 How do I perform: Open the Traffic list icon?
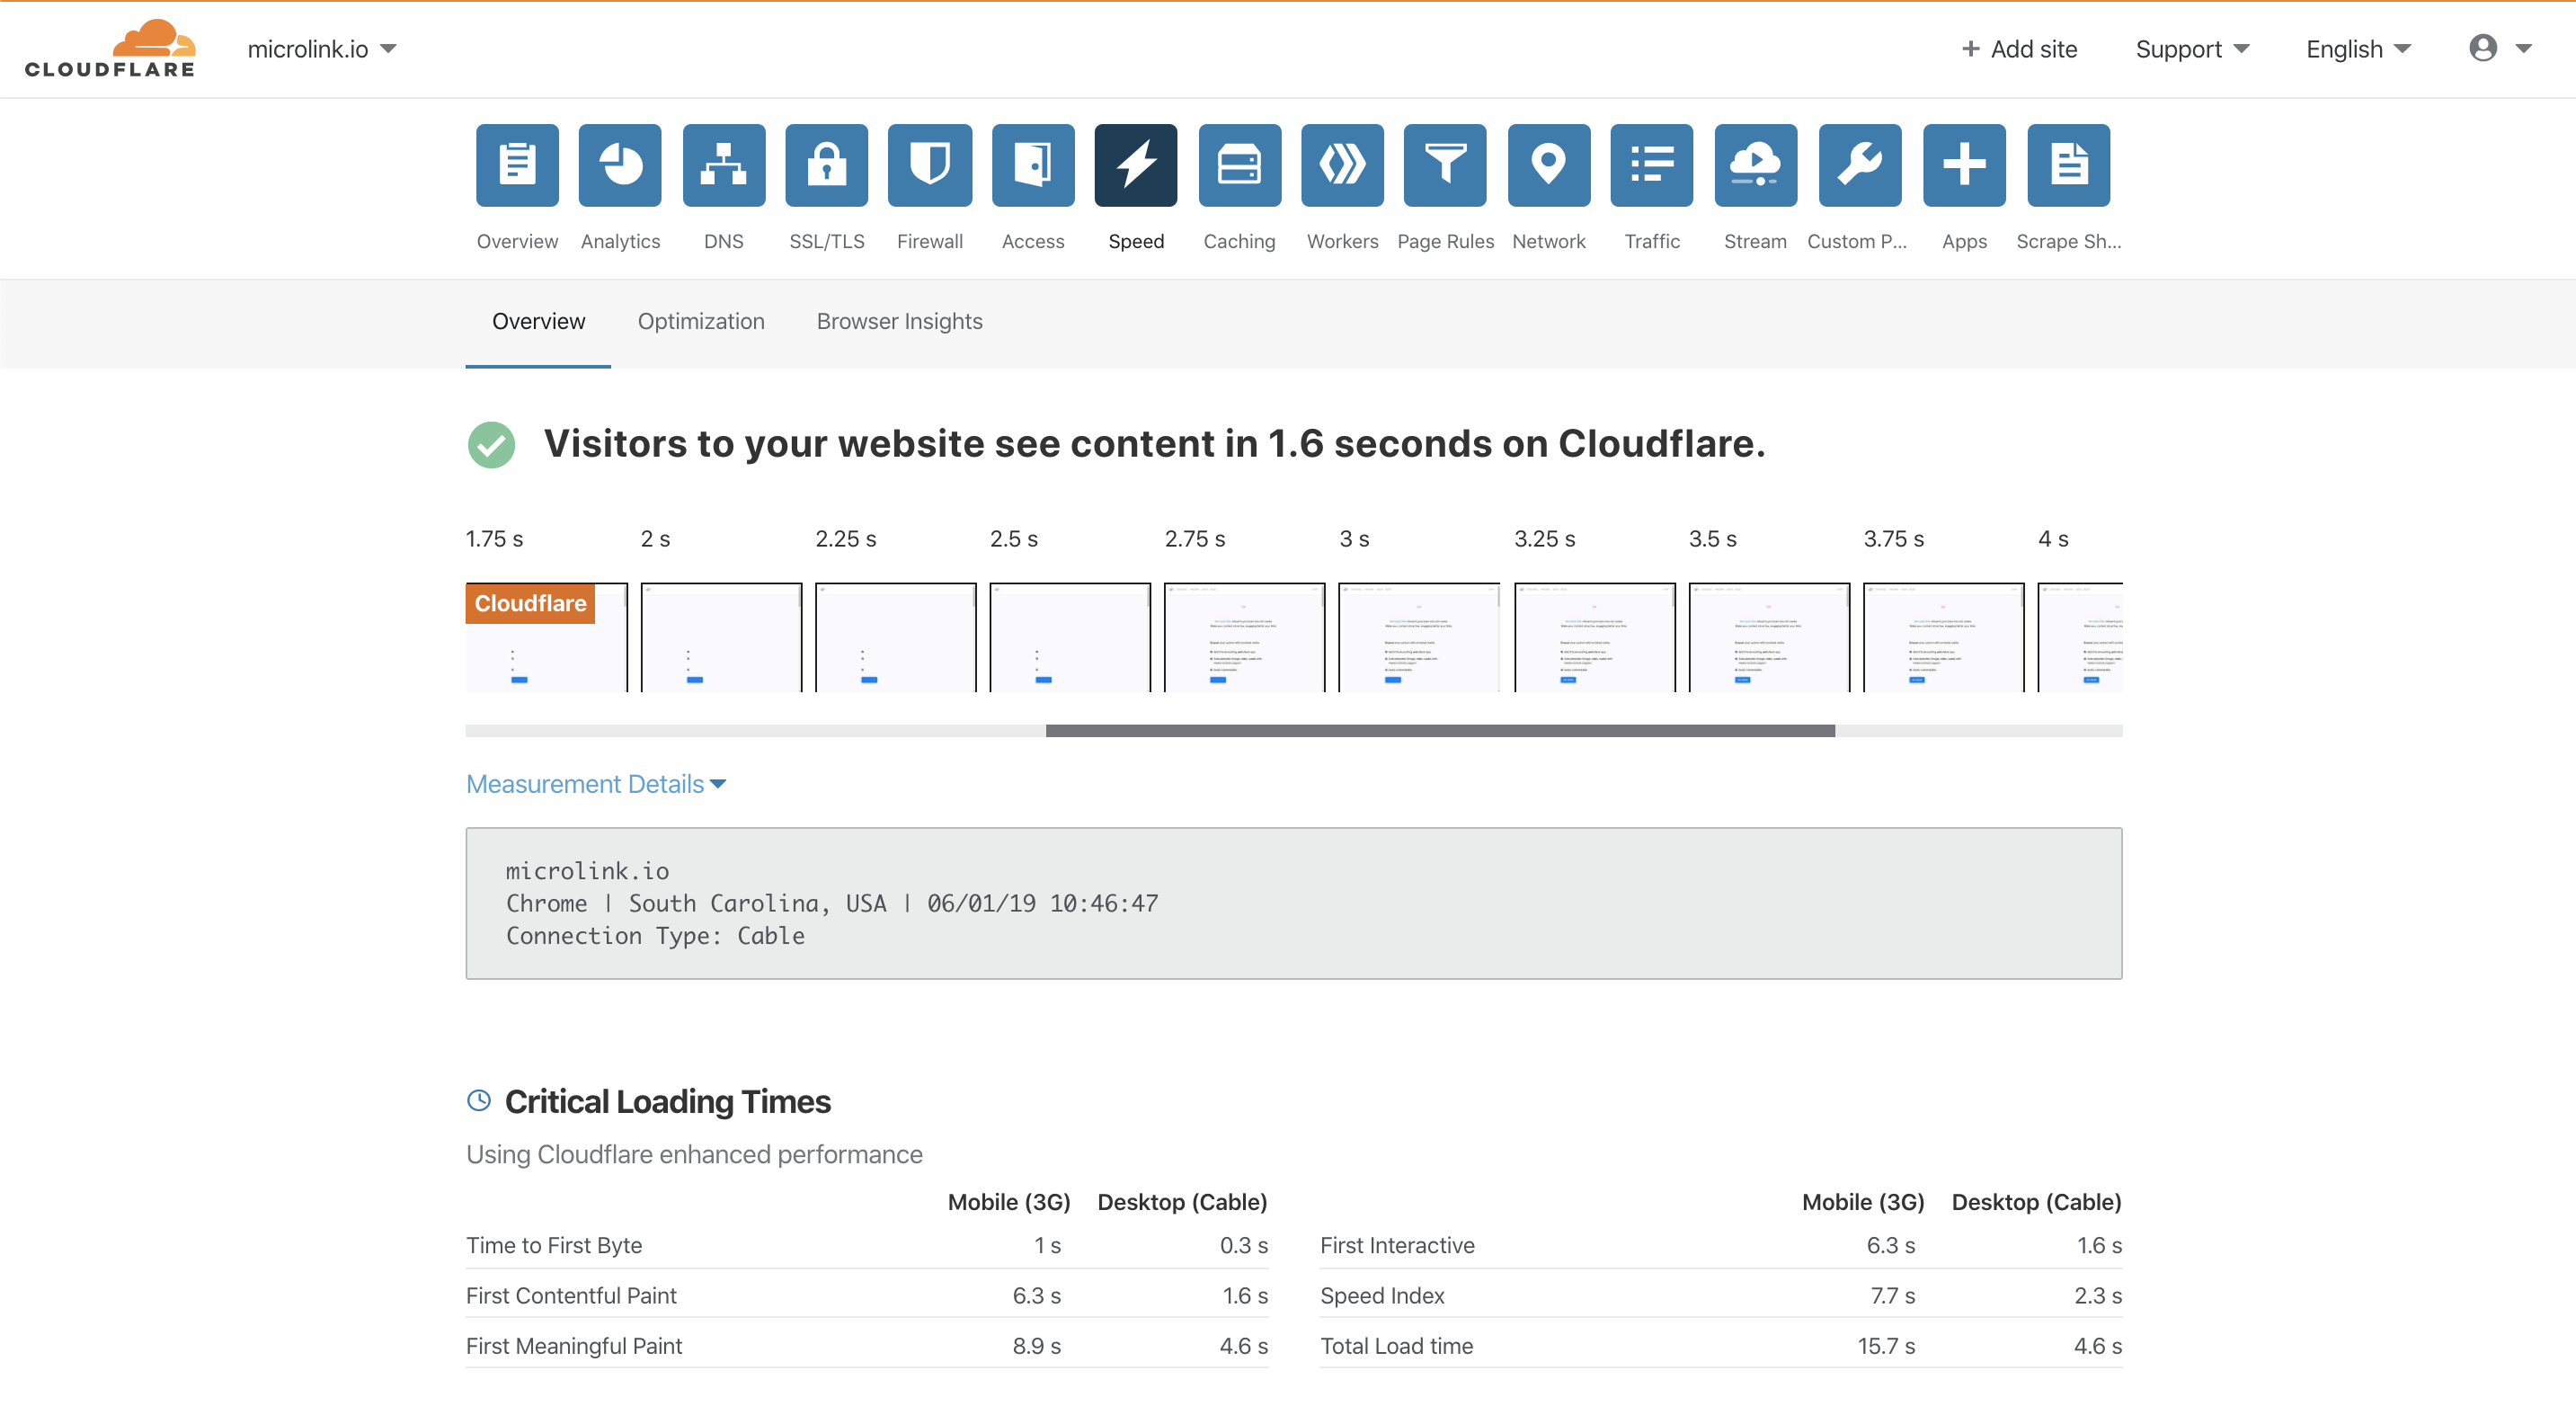(1651, 165)
